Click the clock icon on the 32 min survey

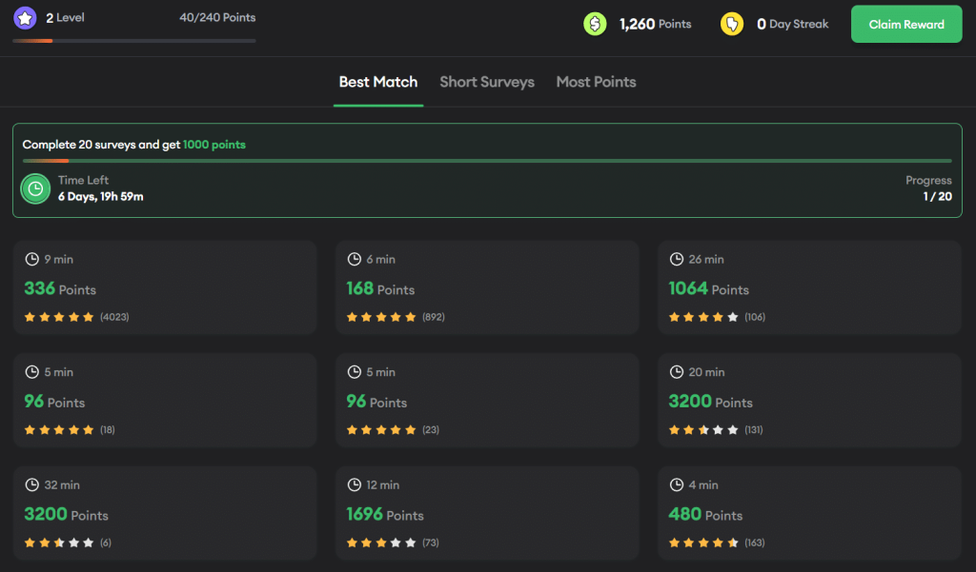32,484
